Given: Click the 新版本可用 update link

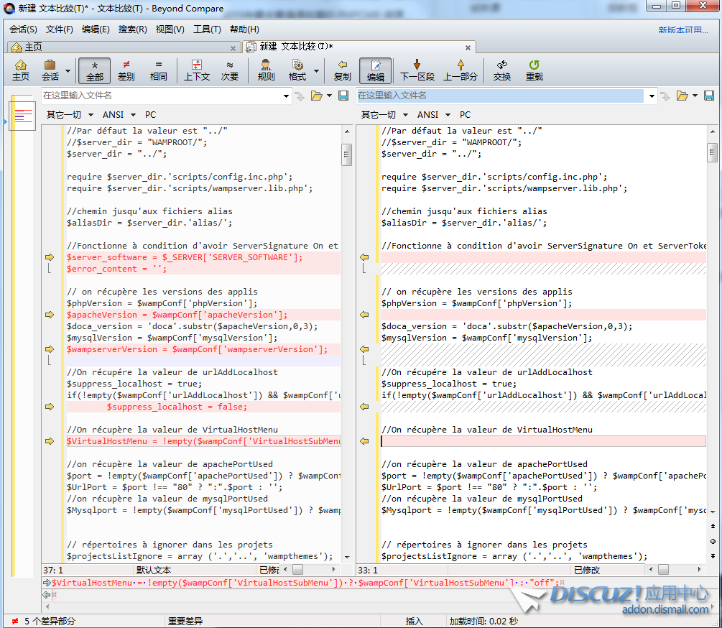Looking at the screenshot, I should click(x=683, y=30).
